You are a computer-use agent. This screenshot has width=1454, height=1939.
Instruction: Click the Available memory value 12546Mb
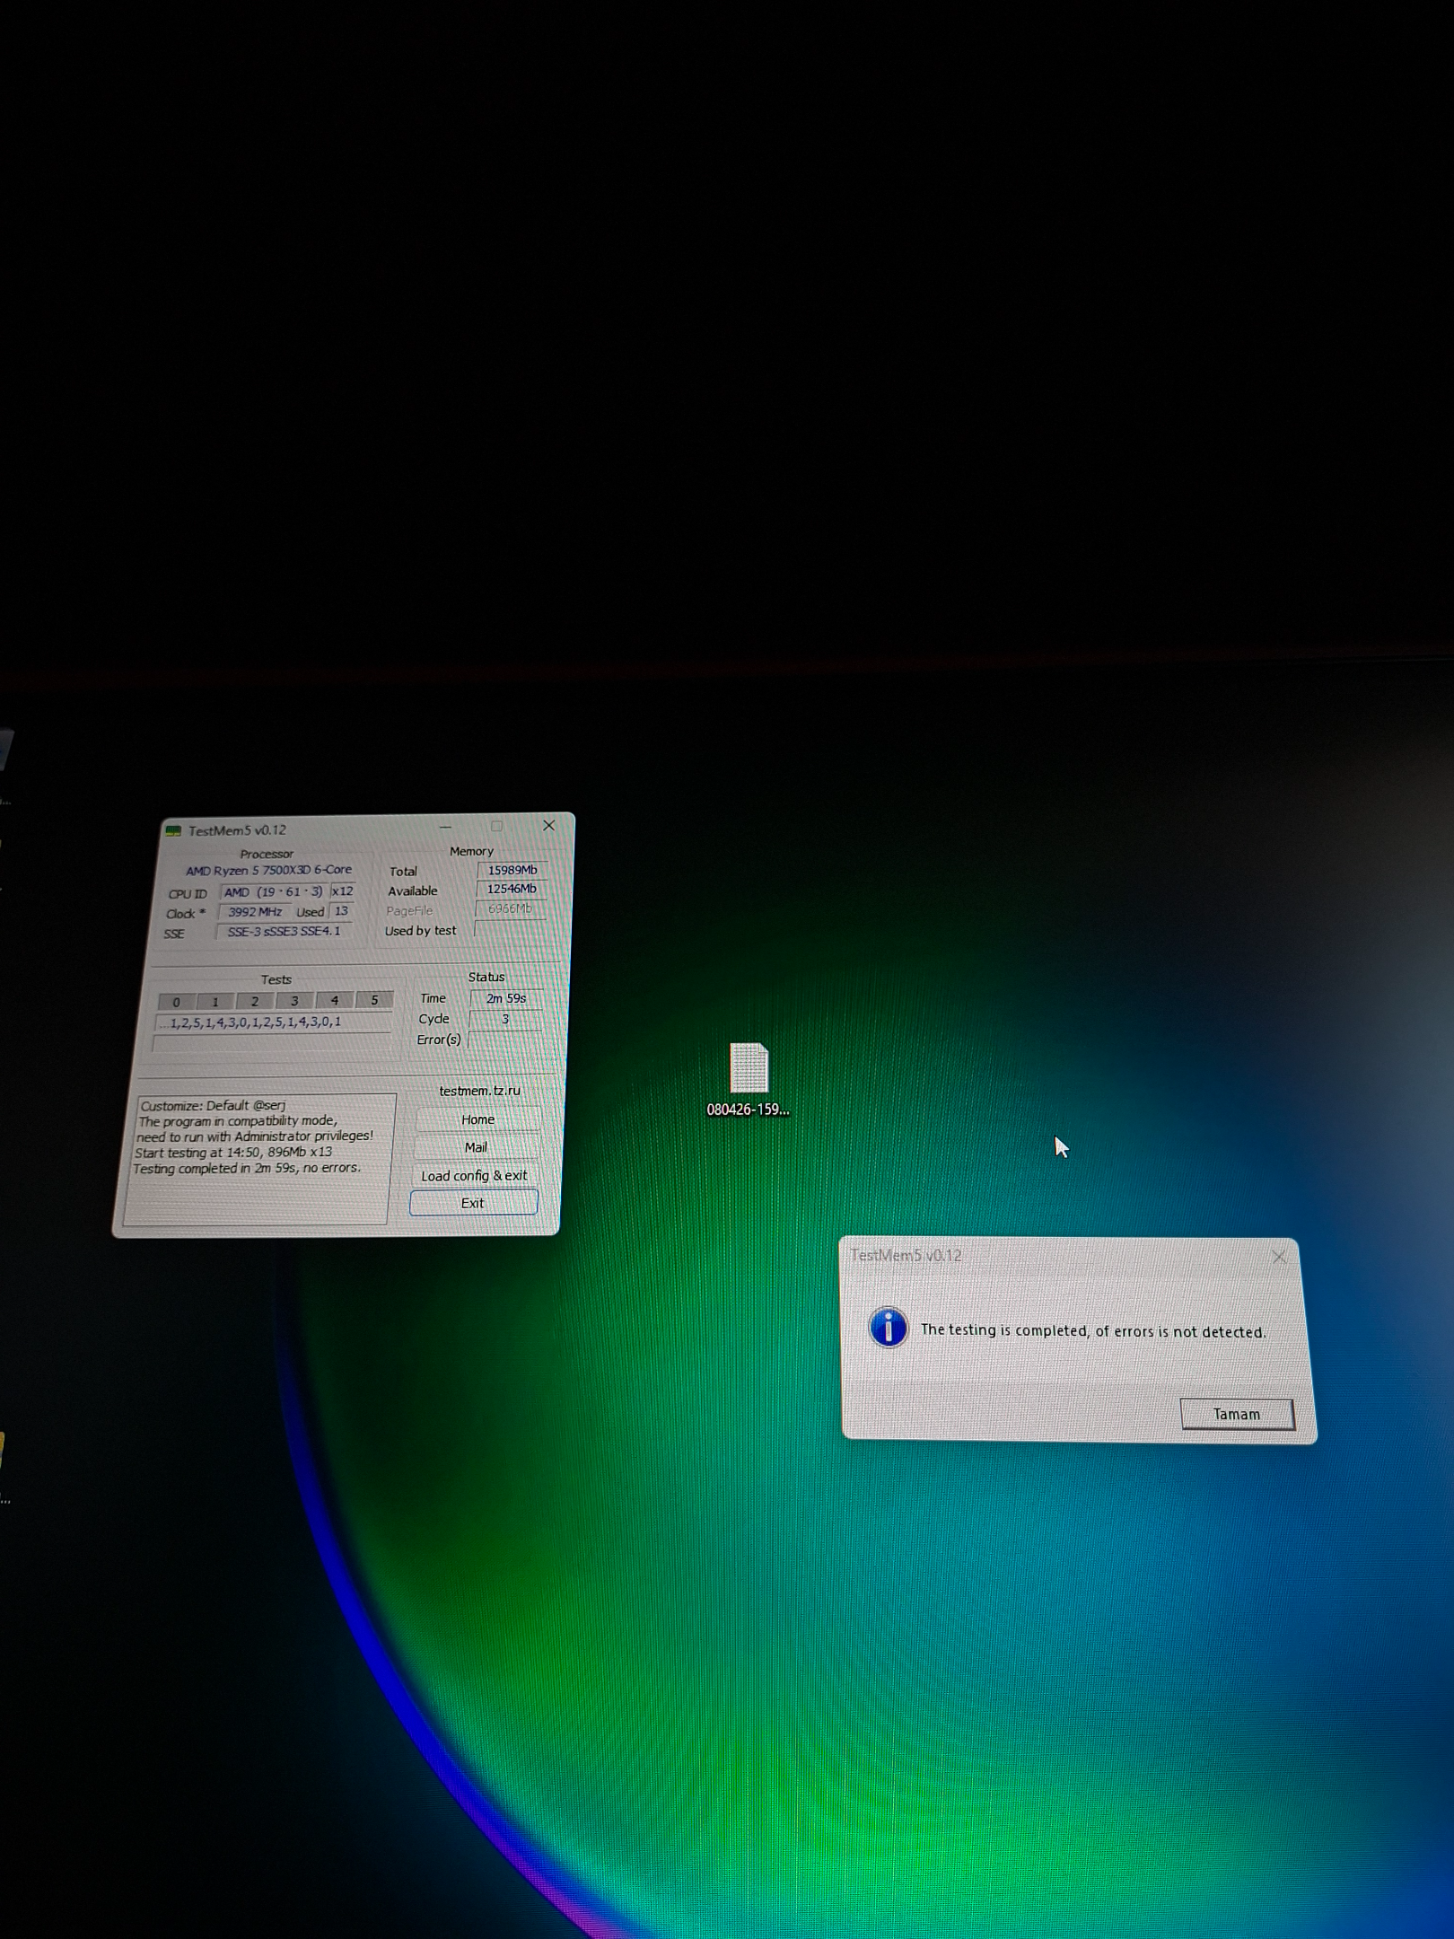tap(511, 889)
